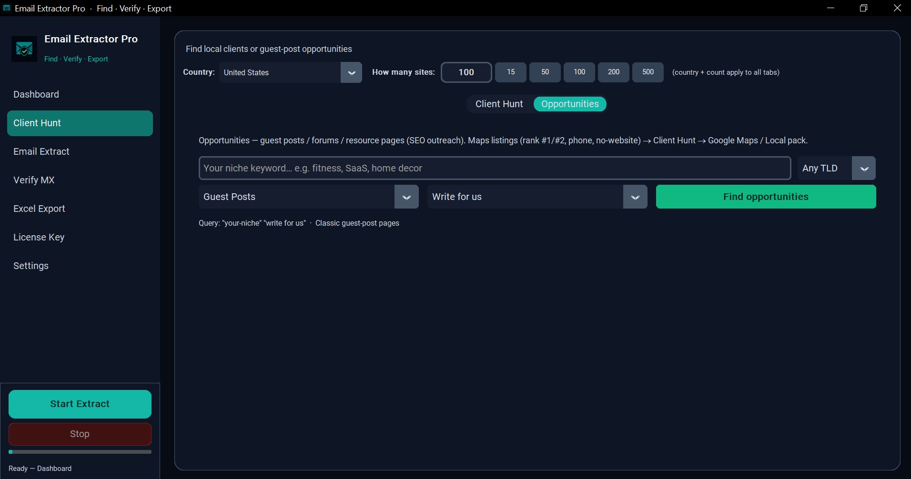911x479 pixels.
Task: Click the Find · Verify · Export tagline
Action: 76,59
